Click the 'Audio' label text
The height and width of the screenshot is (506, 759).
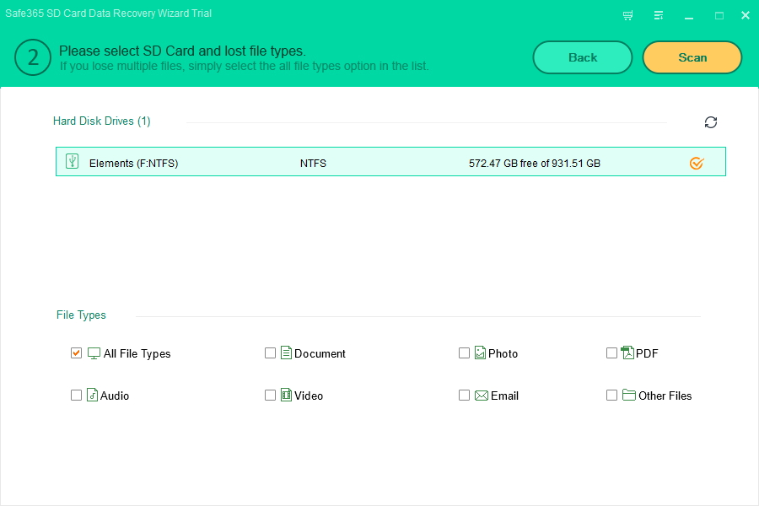(x=115, y=396)
